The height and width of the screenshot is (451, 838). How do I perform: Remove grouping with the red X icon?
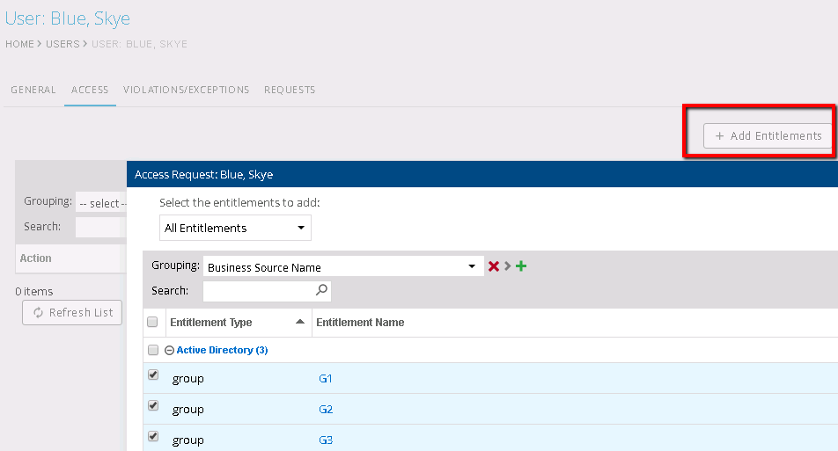tap(494, 267)
